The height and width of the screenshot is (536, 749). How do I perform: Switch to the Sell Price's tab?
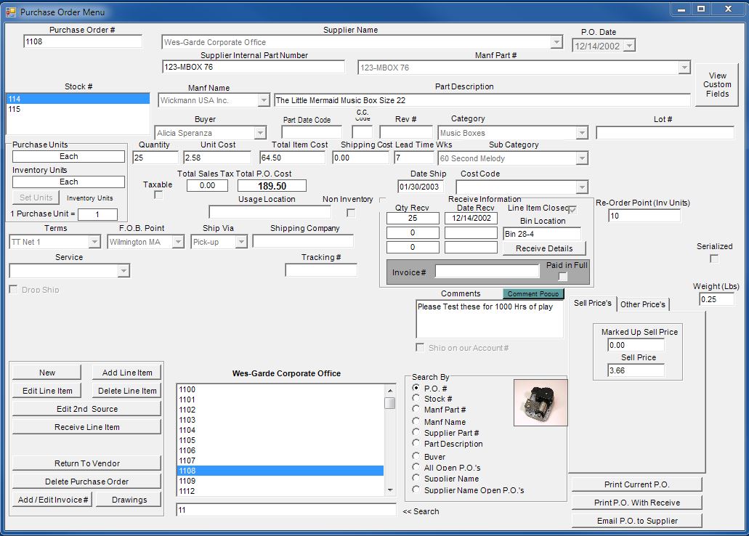pos(592,303)
